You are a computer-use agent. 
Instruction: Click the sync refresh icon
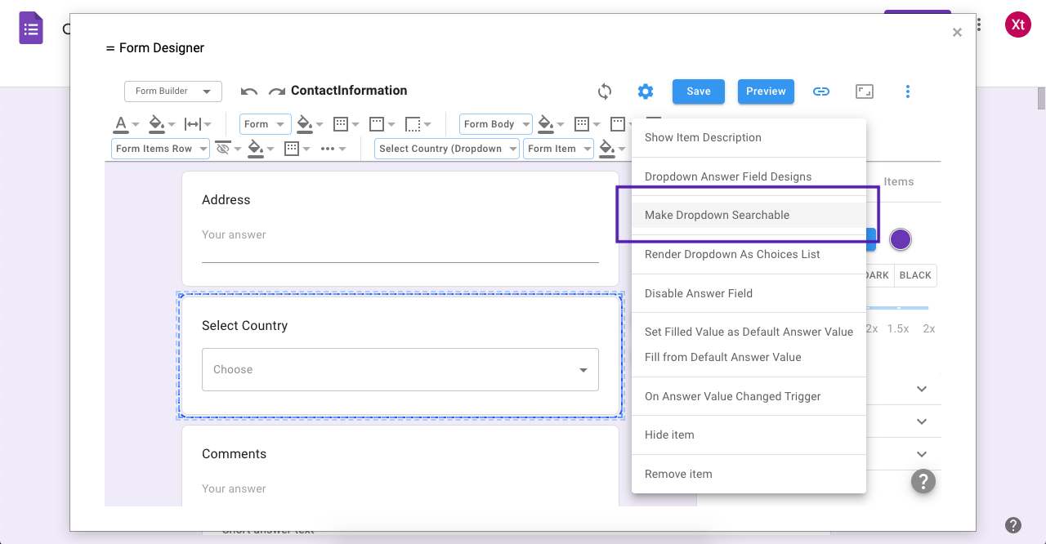[x=605, y=91]
